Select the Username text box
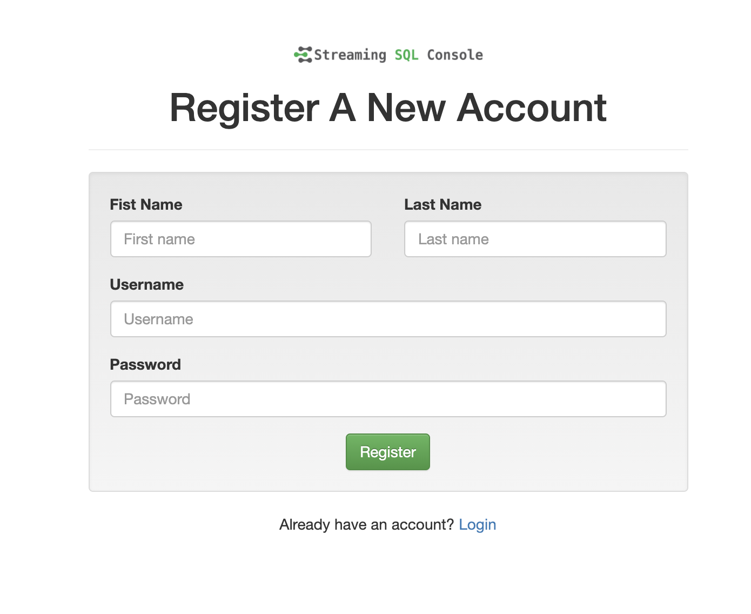751x614 pixels. pyautogui.click(x=388, y=319)
